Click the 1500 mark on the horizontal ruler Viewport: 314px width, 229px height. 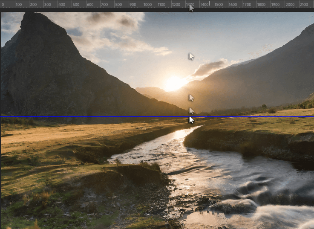219,4
